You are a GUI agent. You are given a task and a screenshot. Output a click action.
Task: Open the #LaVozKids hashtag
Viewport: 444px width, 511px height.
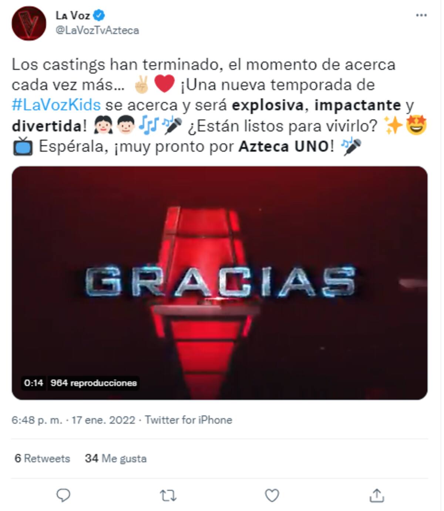click(56, 105)
